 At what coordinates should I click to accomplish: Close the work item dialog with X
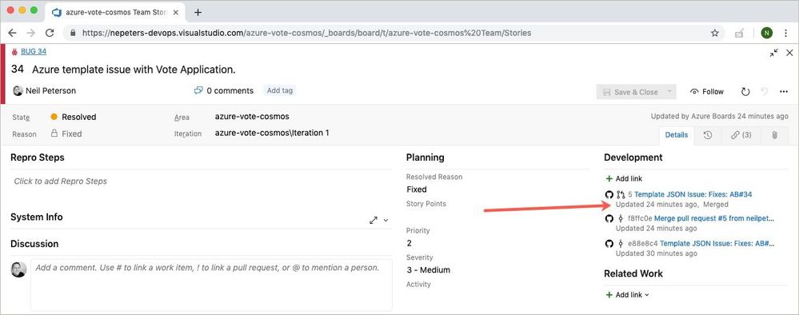[789, 53]
